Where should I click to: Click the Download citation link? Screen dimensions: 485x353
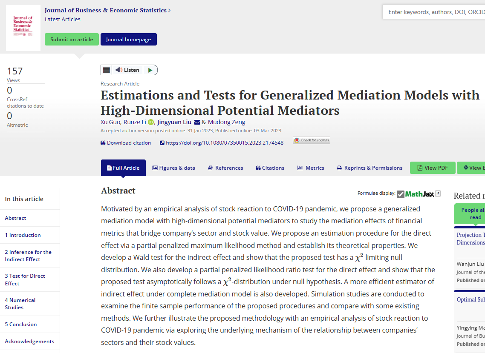click(126, 143)
